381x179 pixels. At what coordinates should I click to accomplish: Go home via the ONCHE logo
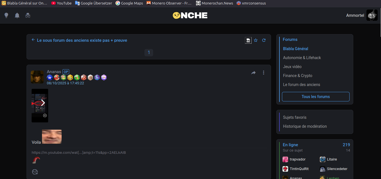190,16
